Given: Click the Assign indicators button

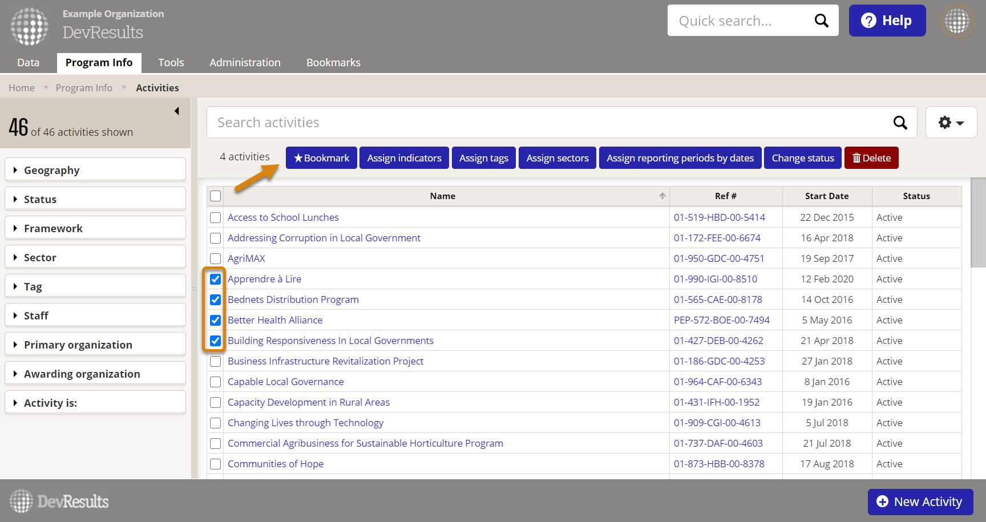Looking at the screenshot, I should [404, 158].
